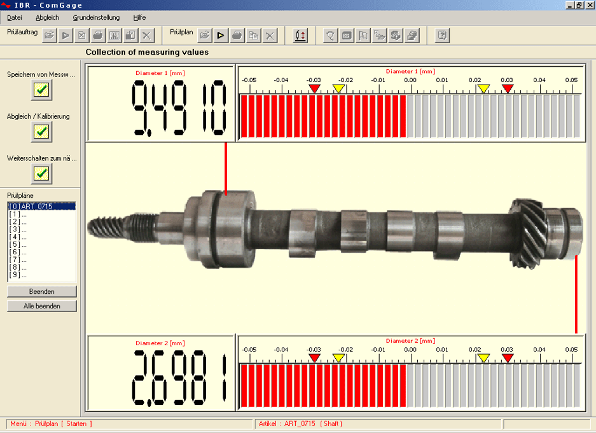This screenshot has width=596, height=433.
Task: Open the Datei menu
Action: pos(14,17)
